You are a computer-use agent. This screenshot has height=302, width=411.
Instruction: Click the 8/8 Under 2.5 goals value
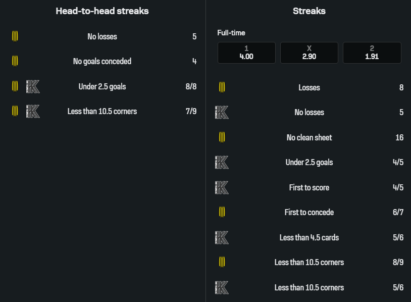pos(191,86)
